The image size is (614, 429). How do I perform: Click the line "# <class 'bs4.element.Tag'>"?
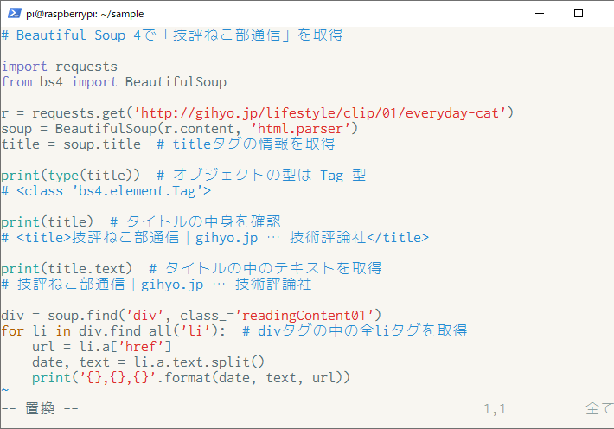(106, 191)
